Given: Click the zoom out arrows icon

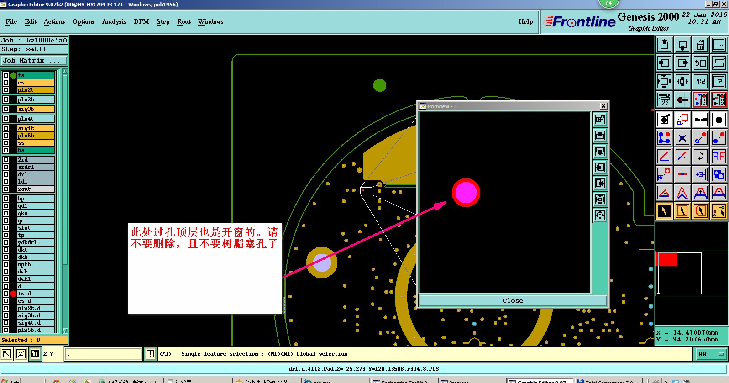Looking at the screenshot, I should [664, 81].
